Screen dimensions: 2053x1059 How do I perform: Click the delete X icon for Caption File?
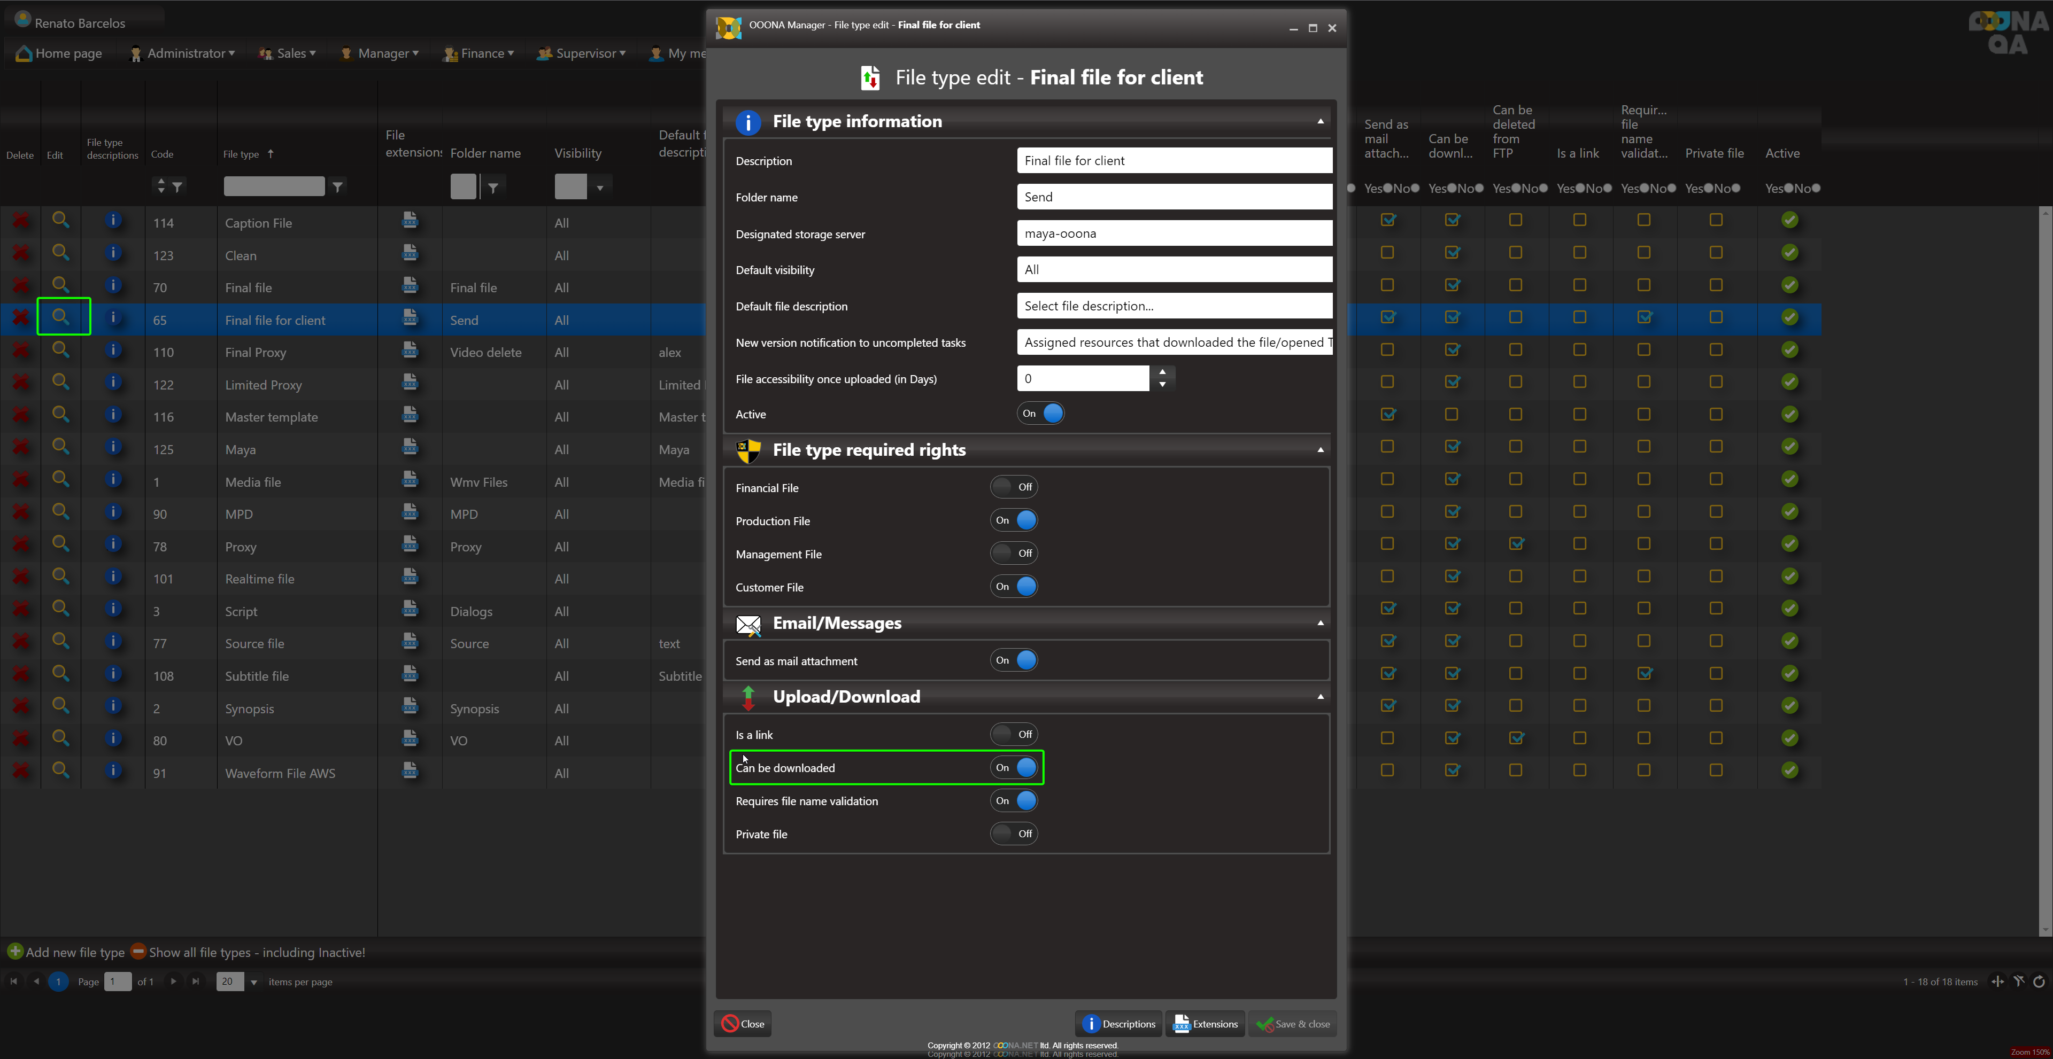point(21,221)
